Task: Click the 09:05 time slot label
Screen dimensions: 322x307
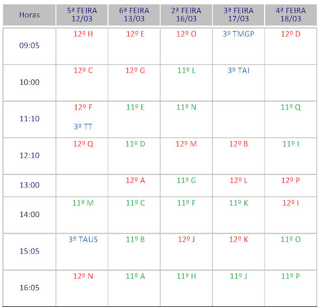Action: pyautogui.click(x=29, y=45)
